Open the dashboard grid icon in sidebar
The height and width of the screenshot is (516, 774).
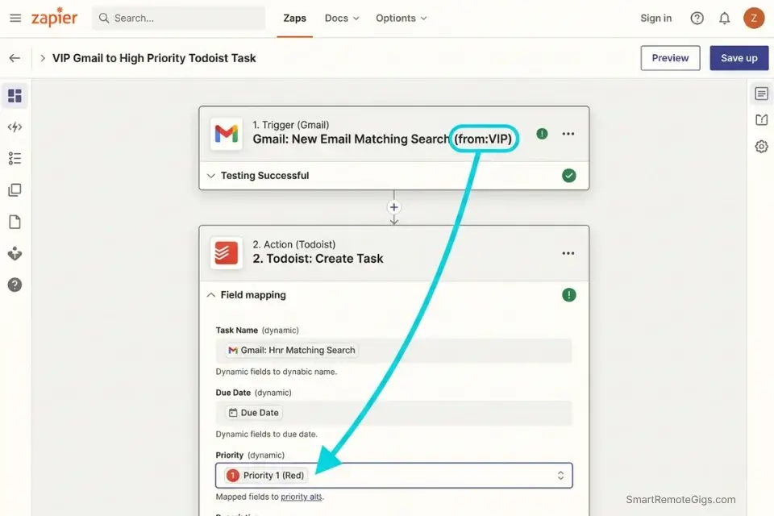point(15,96)
